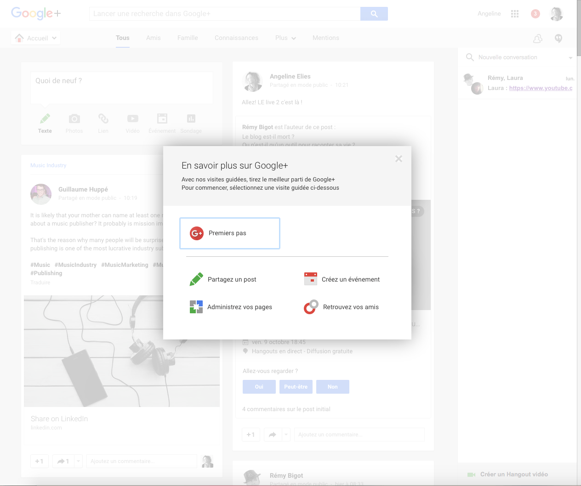This screenshot has width=581, height=486.
Task: Click the blue search magnifier button
Action: coord(374,14)
